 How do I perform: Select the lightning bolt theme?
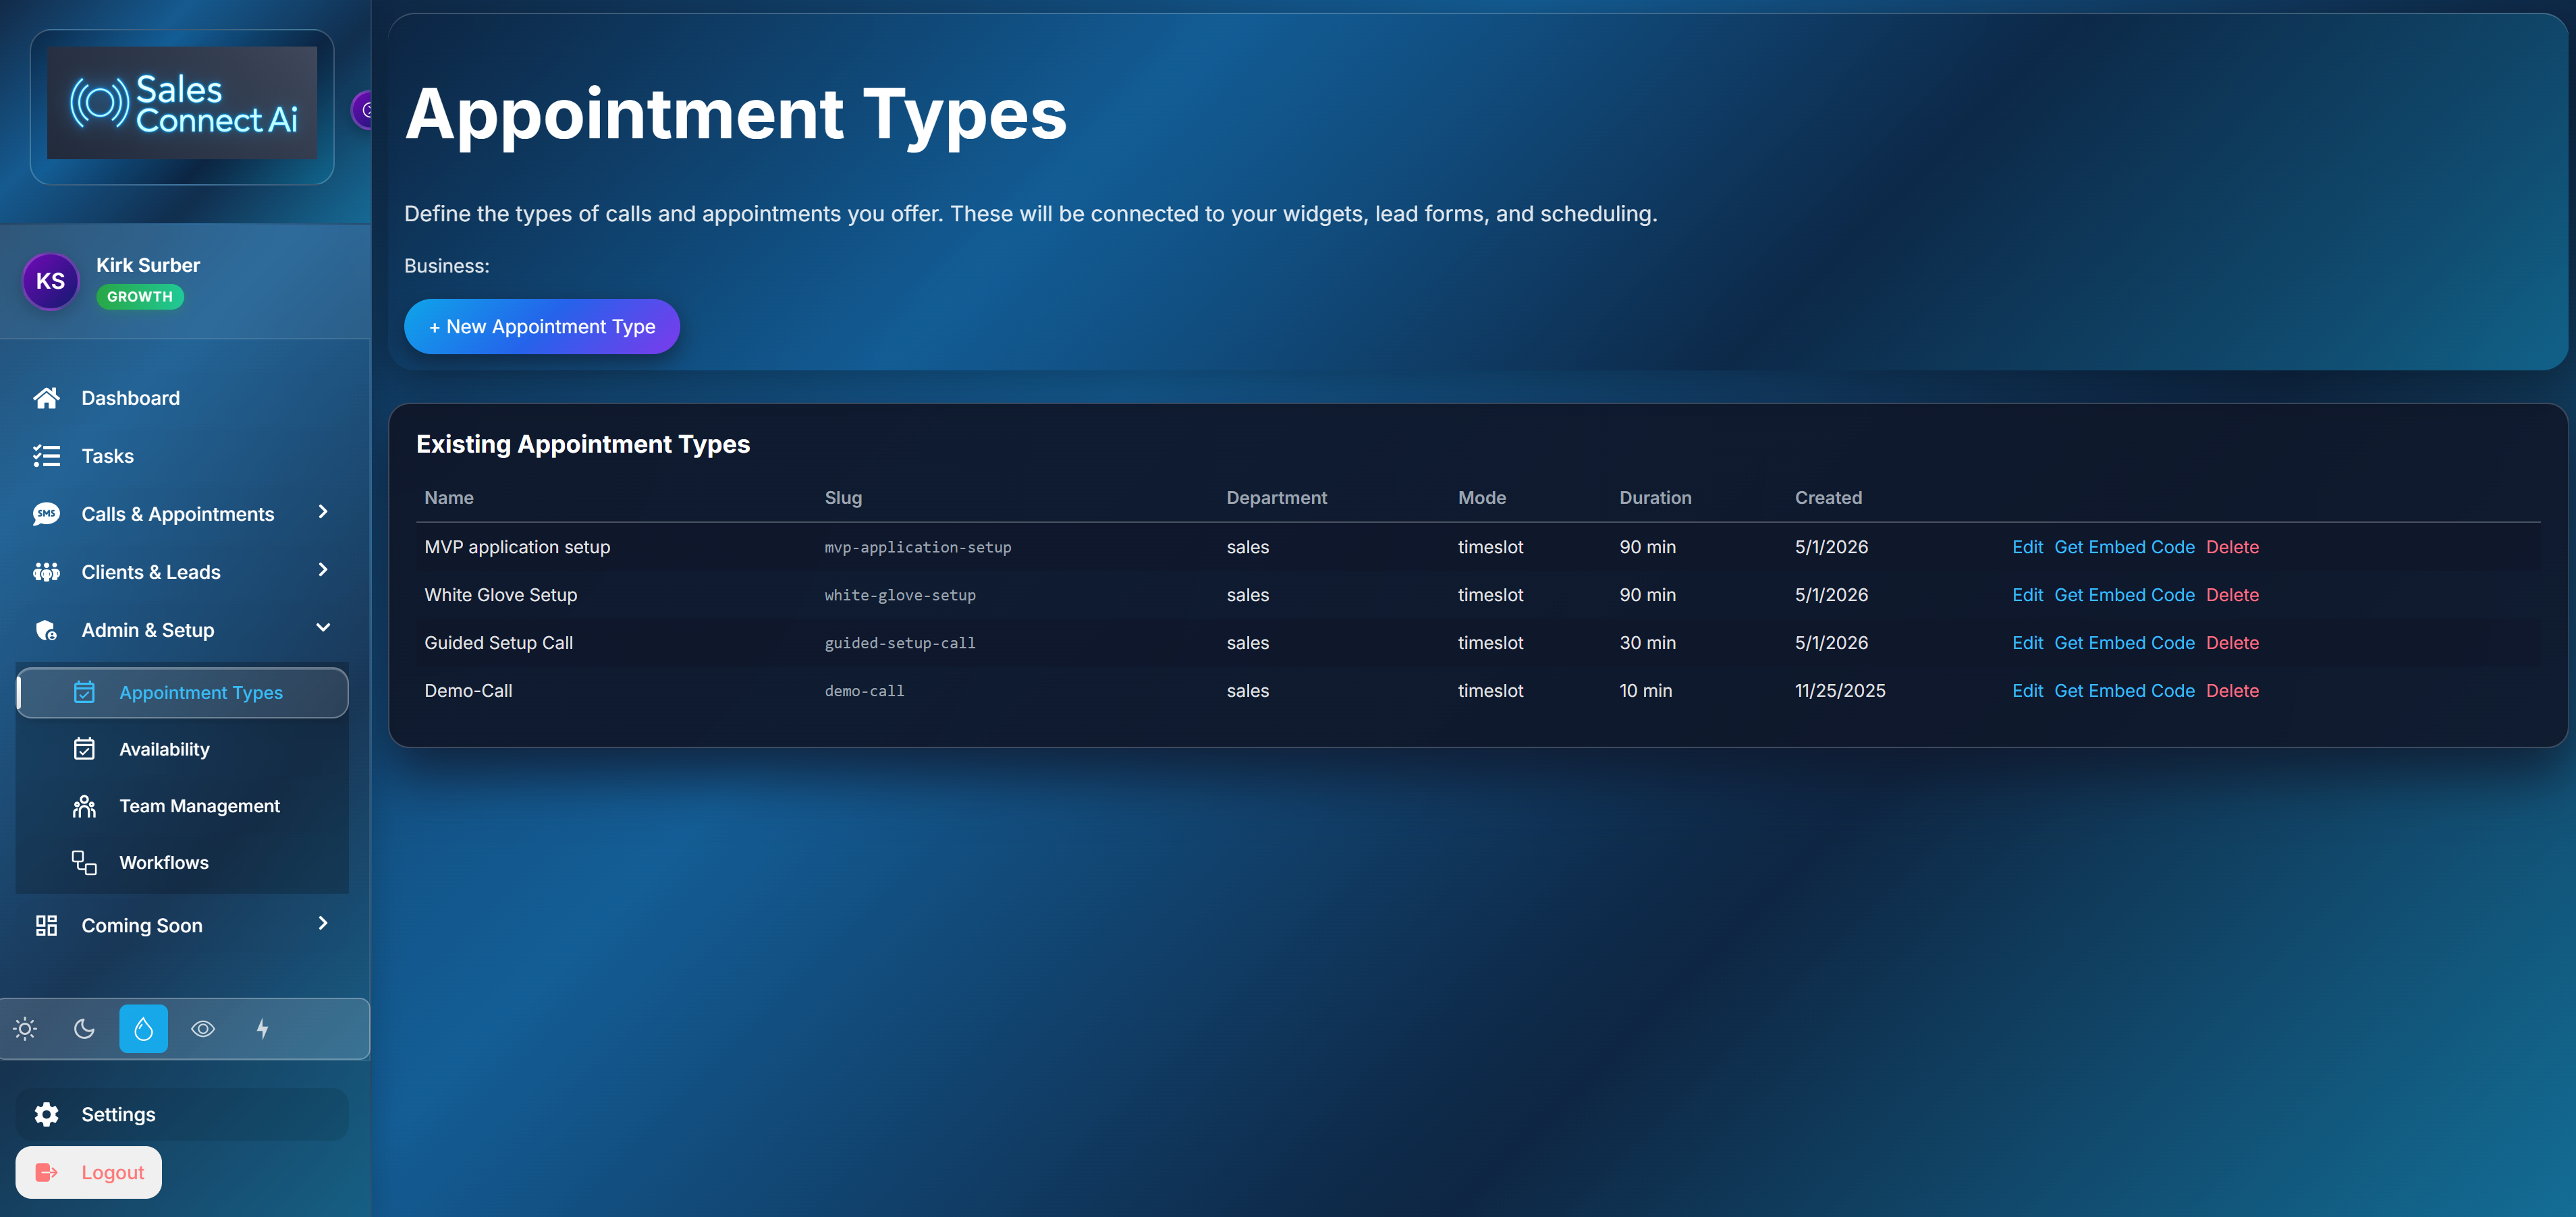pos(262,1029)
